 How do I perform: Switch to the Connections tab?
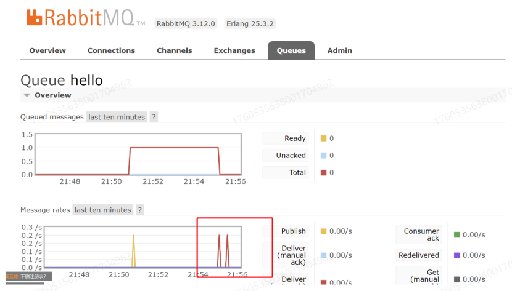pos(112,50)
